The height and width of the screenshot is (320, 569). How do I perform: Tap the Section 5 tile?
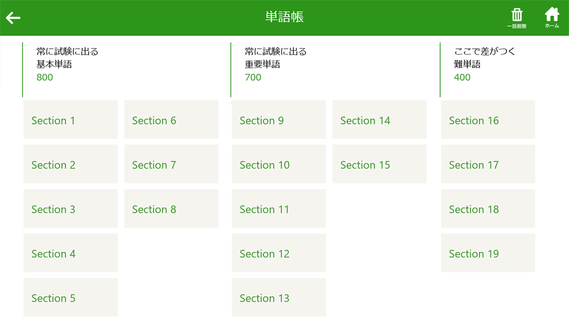70,297
